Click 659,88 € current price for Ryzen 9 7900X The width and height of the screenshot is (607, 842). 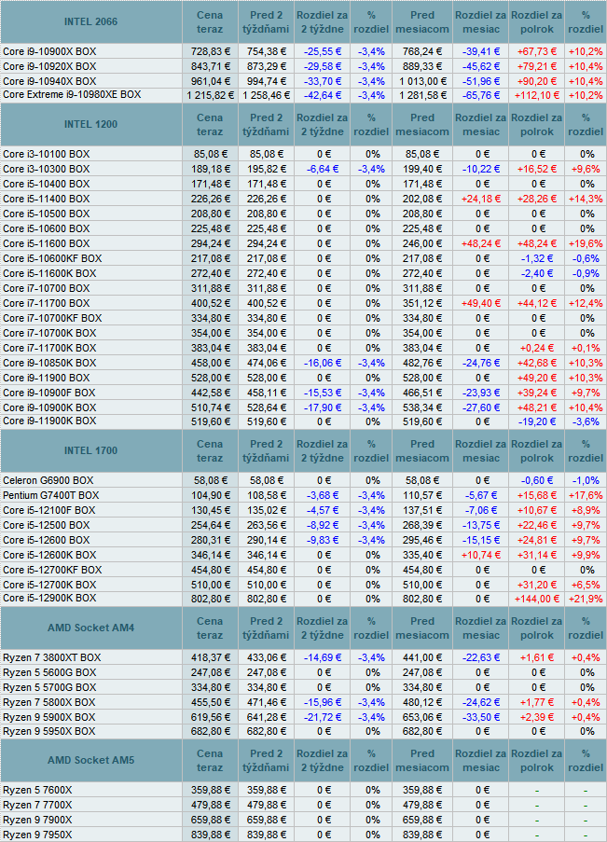point(211,820)
